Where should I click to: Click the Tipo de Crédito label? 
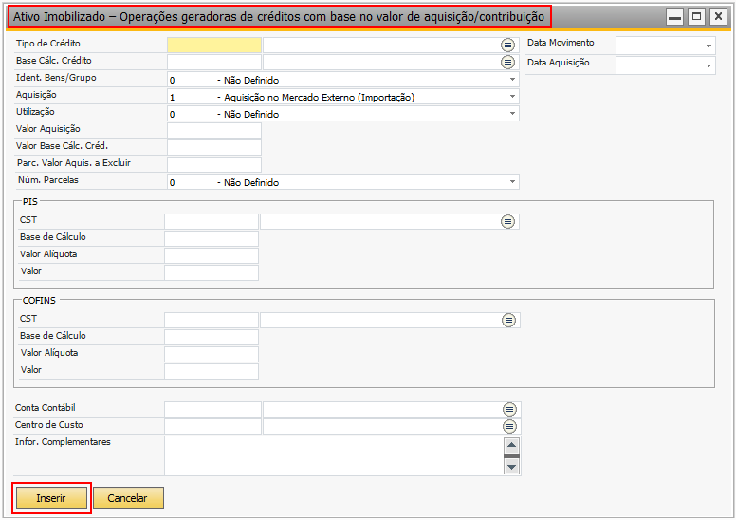(x=47, y=44)
